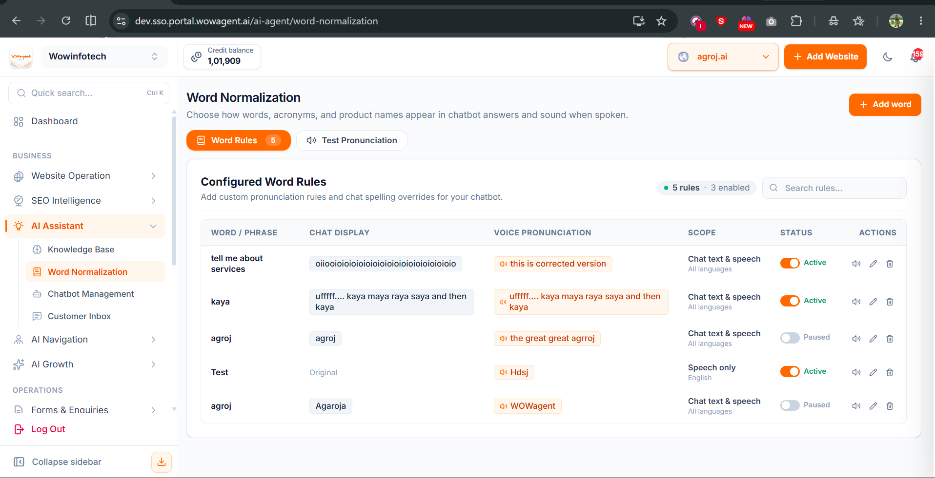Go back in browser history

[x=16, y=20]
